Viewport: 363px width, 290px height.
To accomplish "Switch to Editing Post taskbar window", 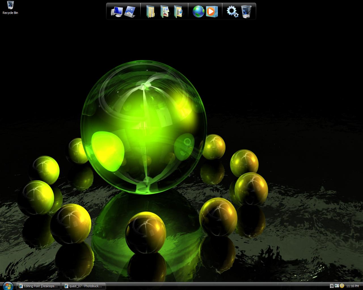I will [x=38, y=286].
